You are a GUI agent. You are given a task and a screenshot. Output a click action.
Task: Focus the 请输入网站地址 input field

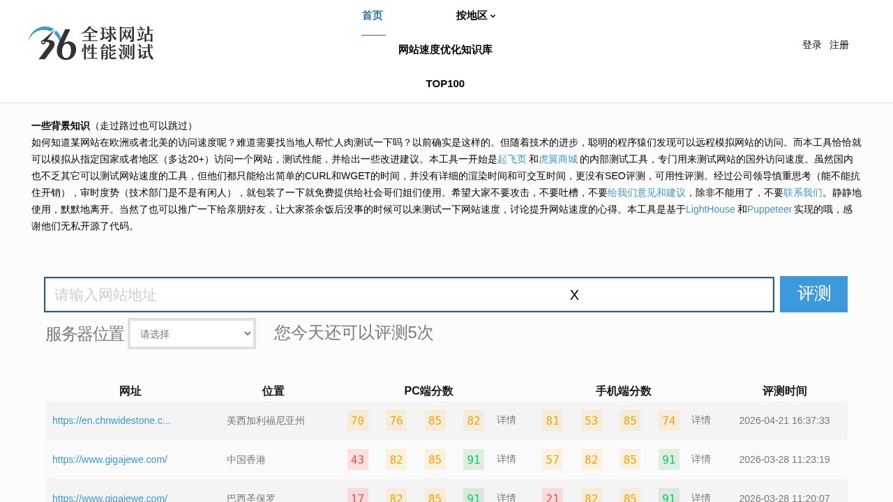(x=409, y=295)
